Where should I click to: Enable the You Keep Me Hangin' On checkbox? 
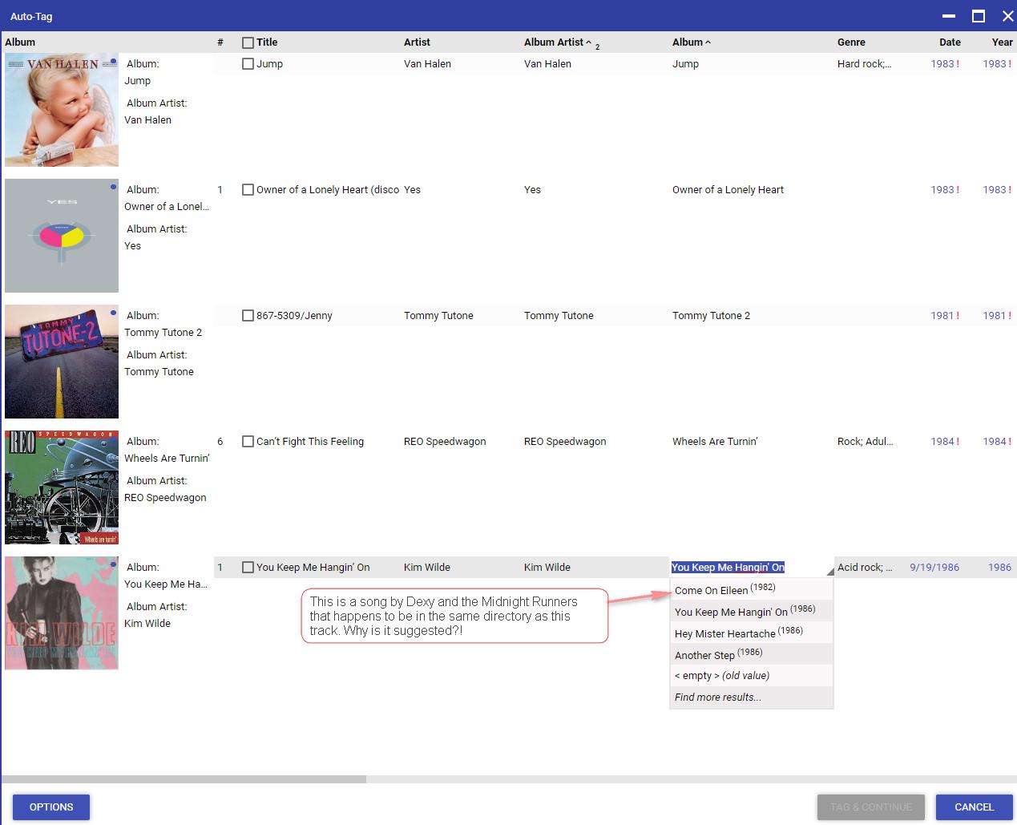coord(248,568)
